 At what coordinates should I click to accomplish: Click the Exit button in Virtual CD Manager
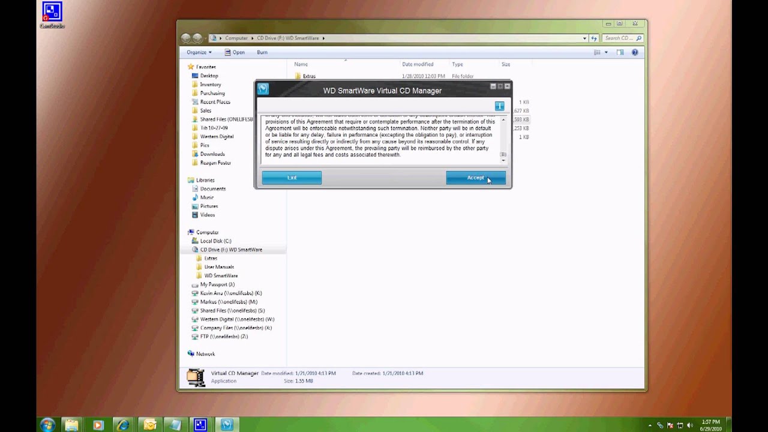292,178
